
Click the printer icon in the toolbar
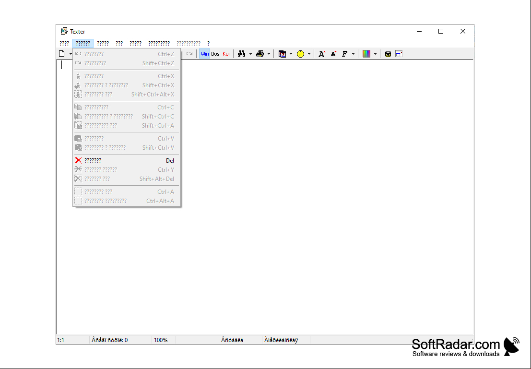260,54
